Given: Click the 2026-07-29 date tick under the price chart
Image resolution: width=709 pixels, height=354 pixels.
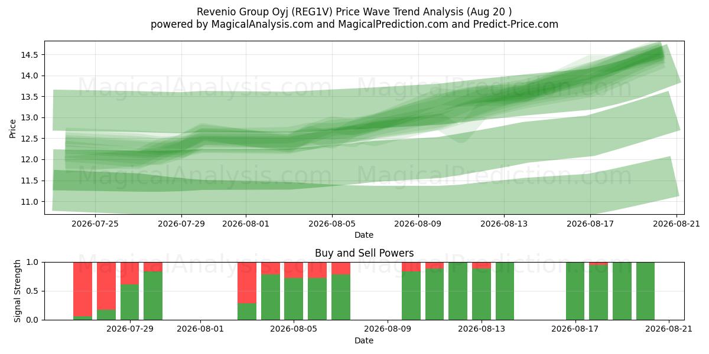Looking at the screenshot, I should (x=181, y=224).
